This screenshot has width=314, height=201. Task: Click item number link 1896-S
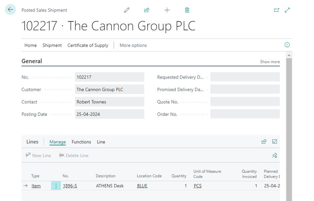coord(70,186)
